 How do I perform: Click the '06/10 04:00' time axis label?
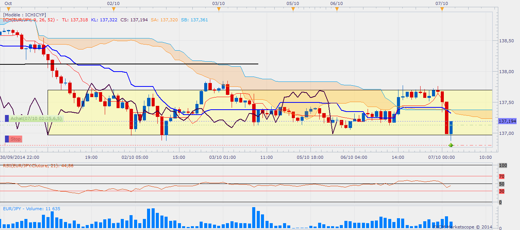click(354, 157)
